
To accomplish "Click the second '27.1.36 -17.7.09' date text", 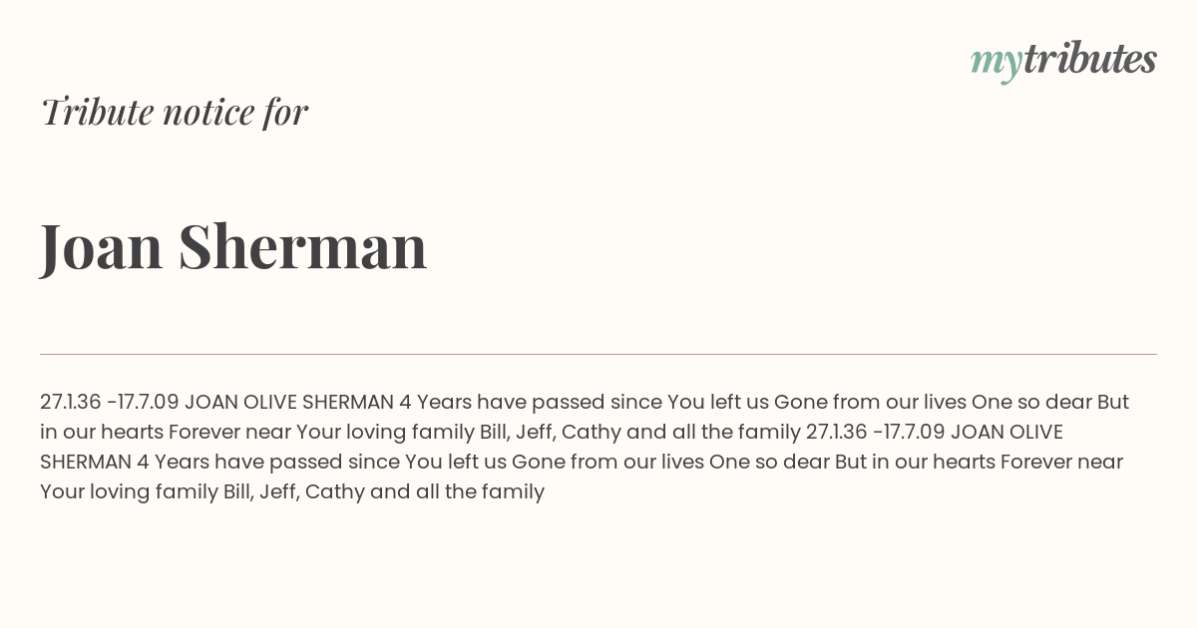I will click(876, 433).
